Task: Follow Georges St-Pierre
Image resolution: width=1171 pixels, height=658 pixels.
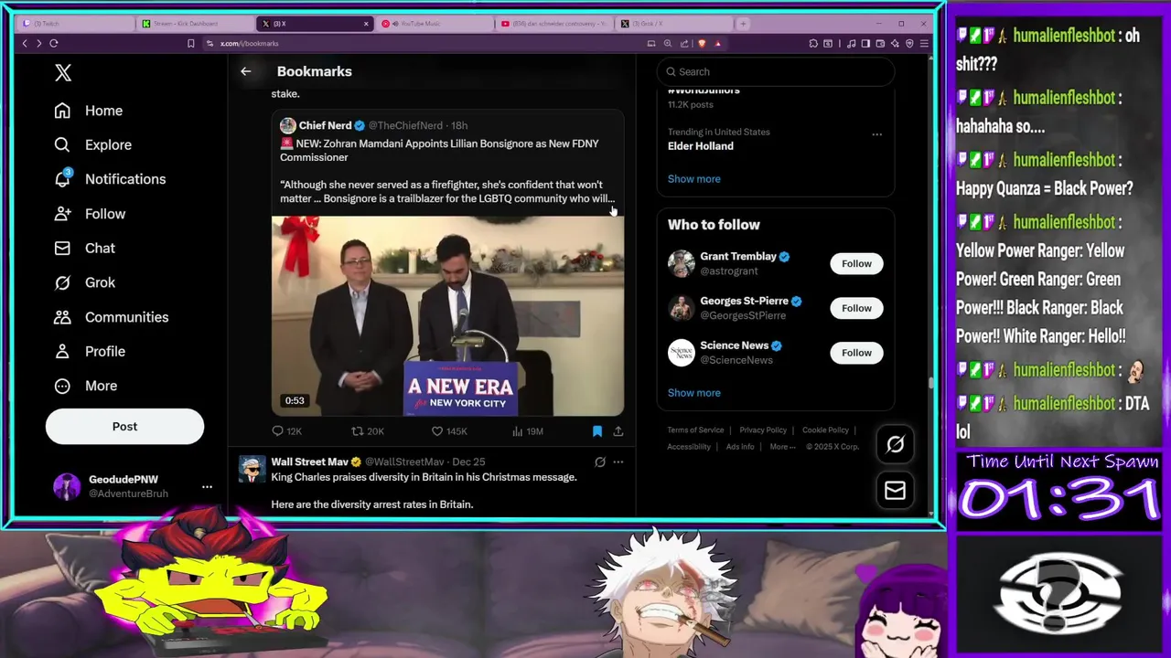Action: [856, 308]
